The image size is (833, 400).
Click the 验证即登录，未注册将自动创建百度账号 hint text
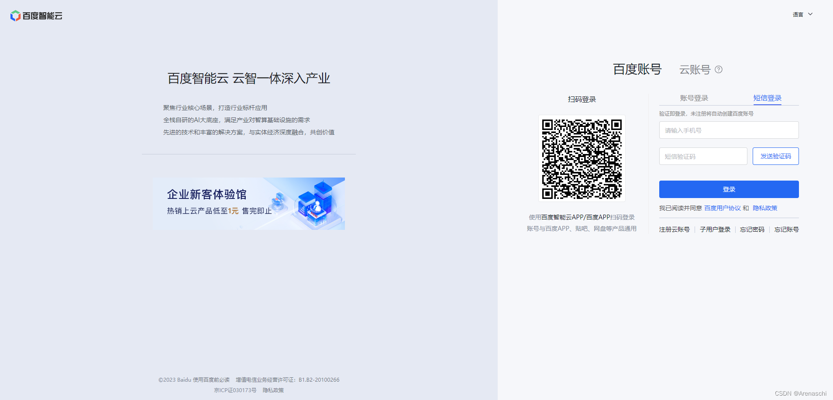(x=706, y=113)
